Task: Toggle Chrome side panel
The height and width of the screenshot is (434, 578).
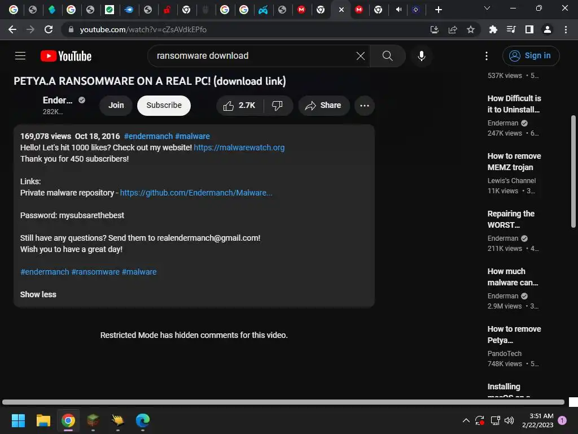Action: pos(529,29)
